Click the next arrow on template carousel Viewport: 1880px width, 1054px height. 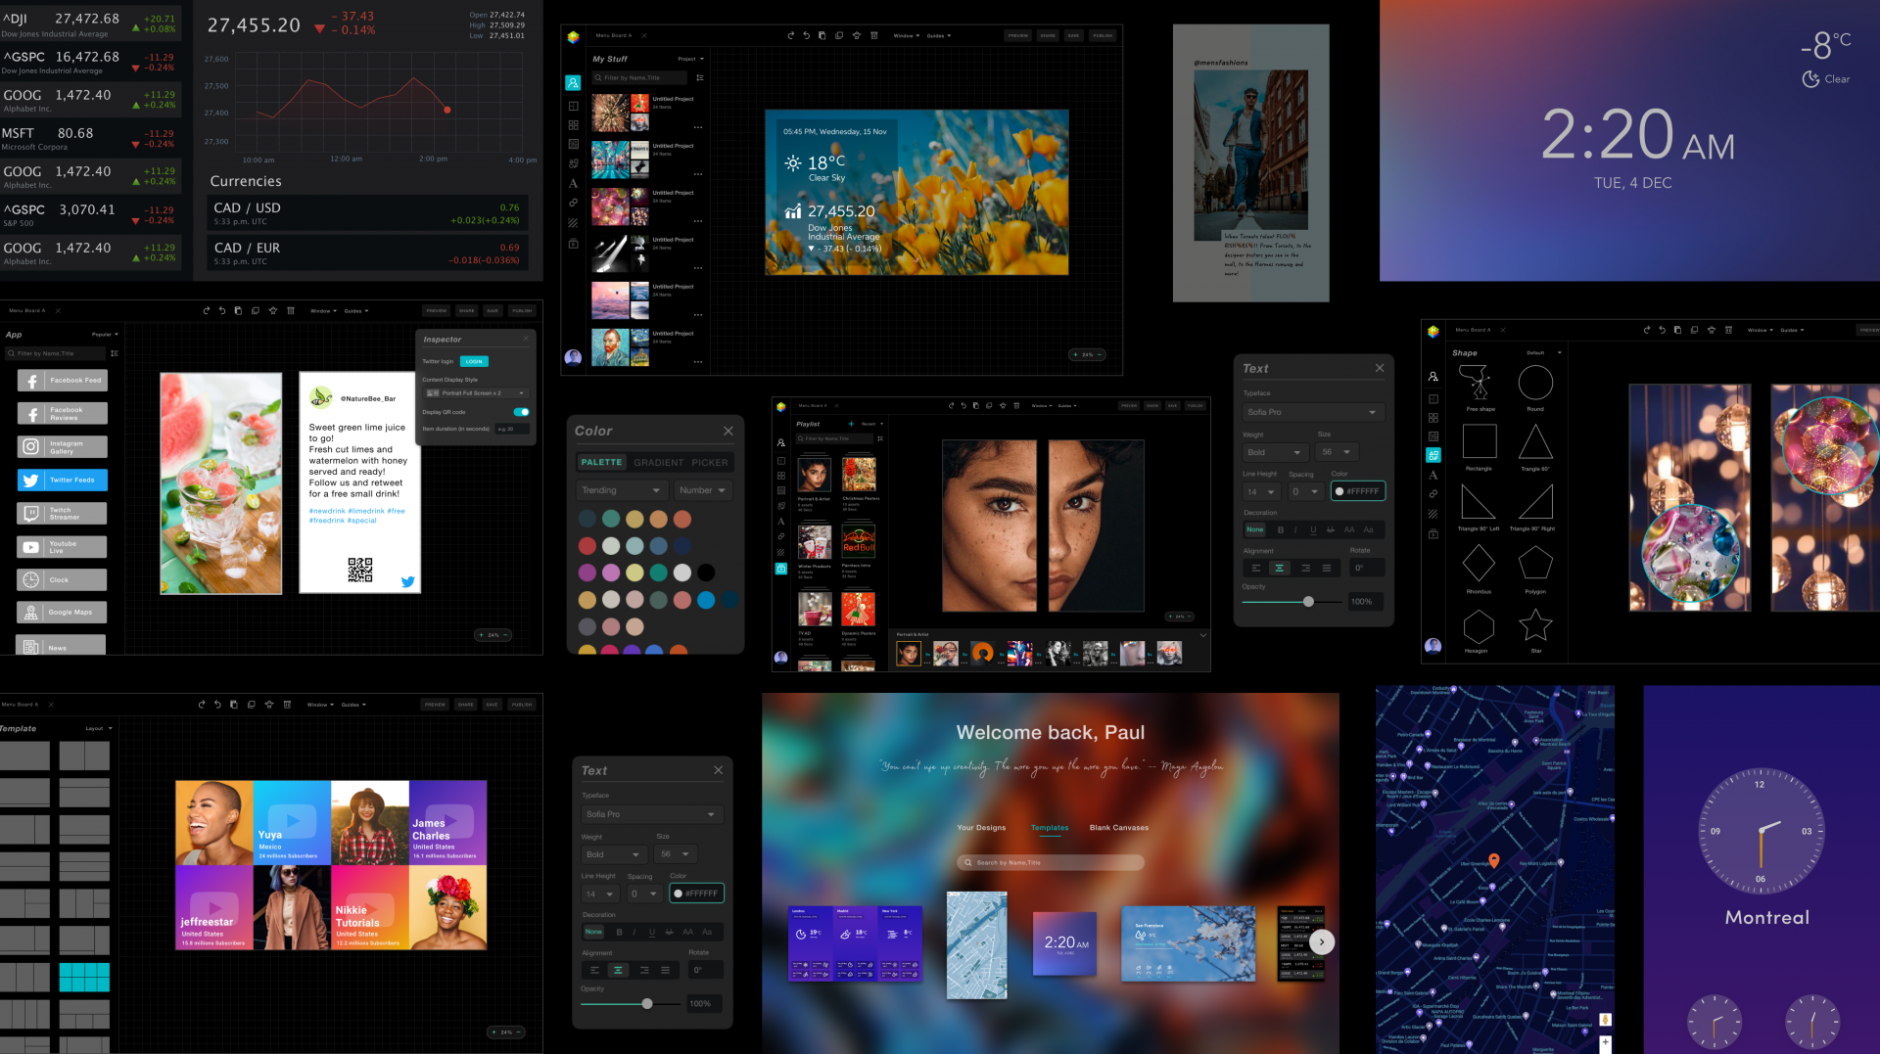(x=1322, y=941)
